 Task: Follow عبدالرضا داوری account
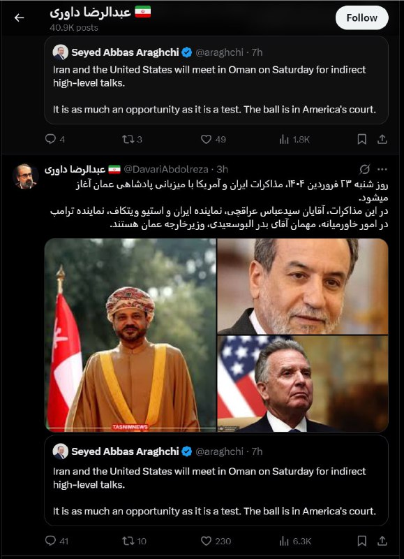pyautogui.click(x=361, y=18)
